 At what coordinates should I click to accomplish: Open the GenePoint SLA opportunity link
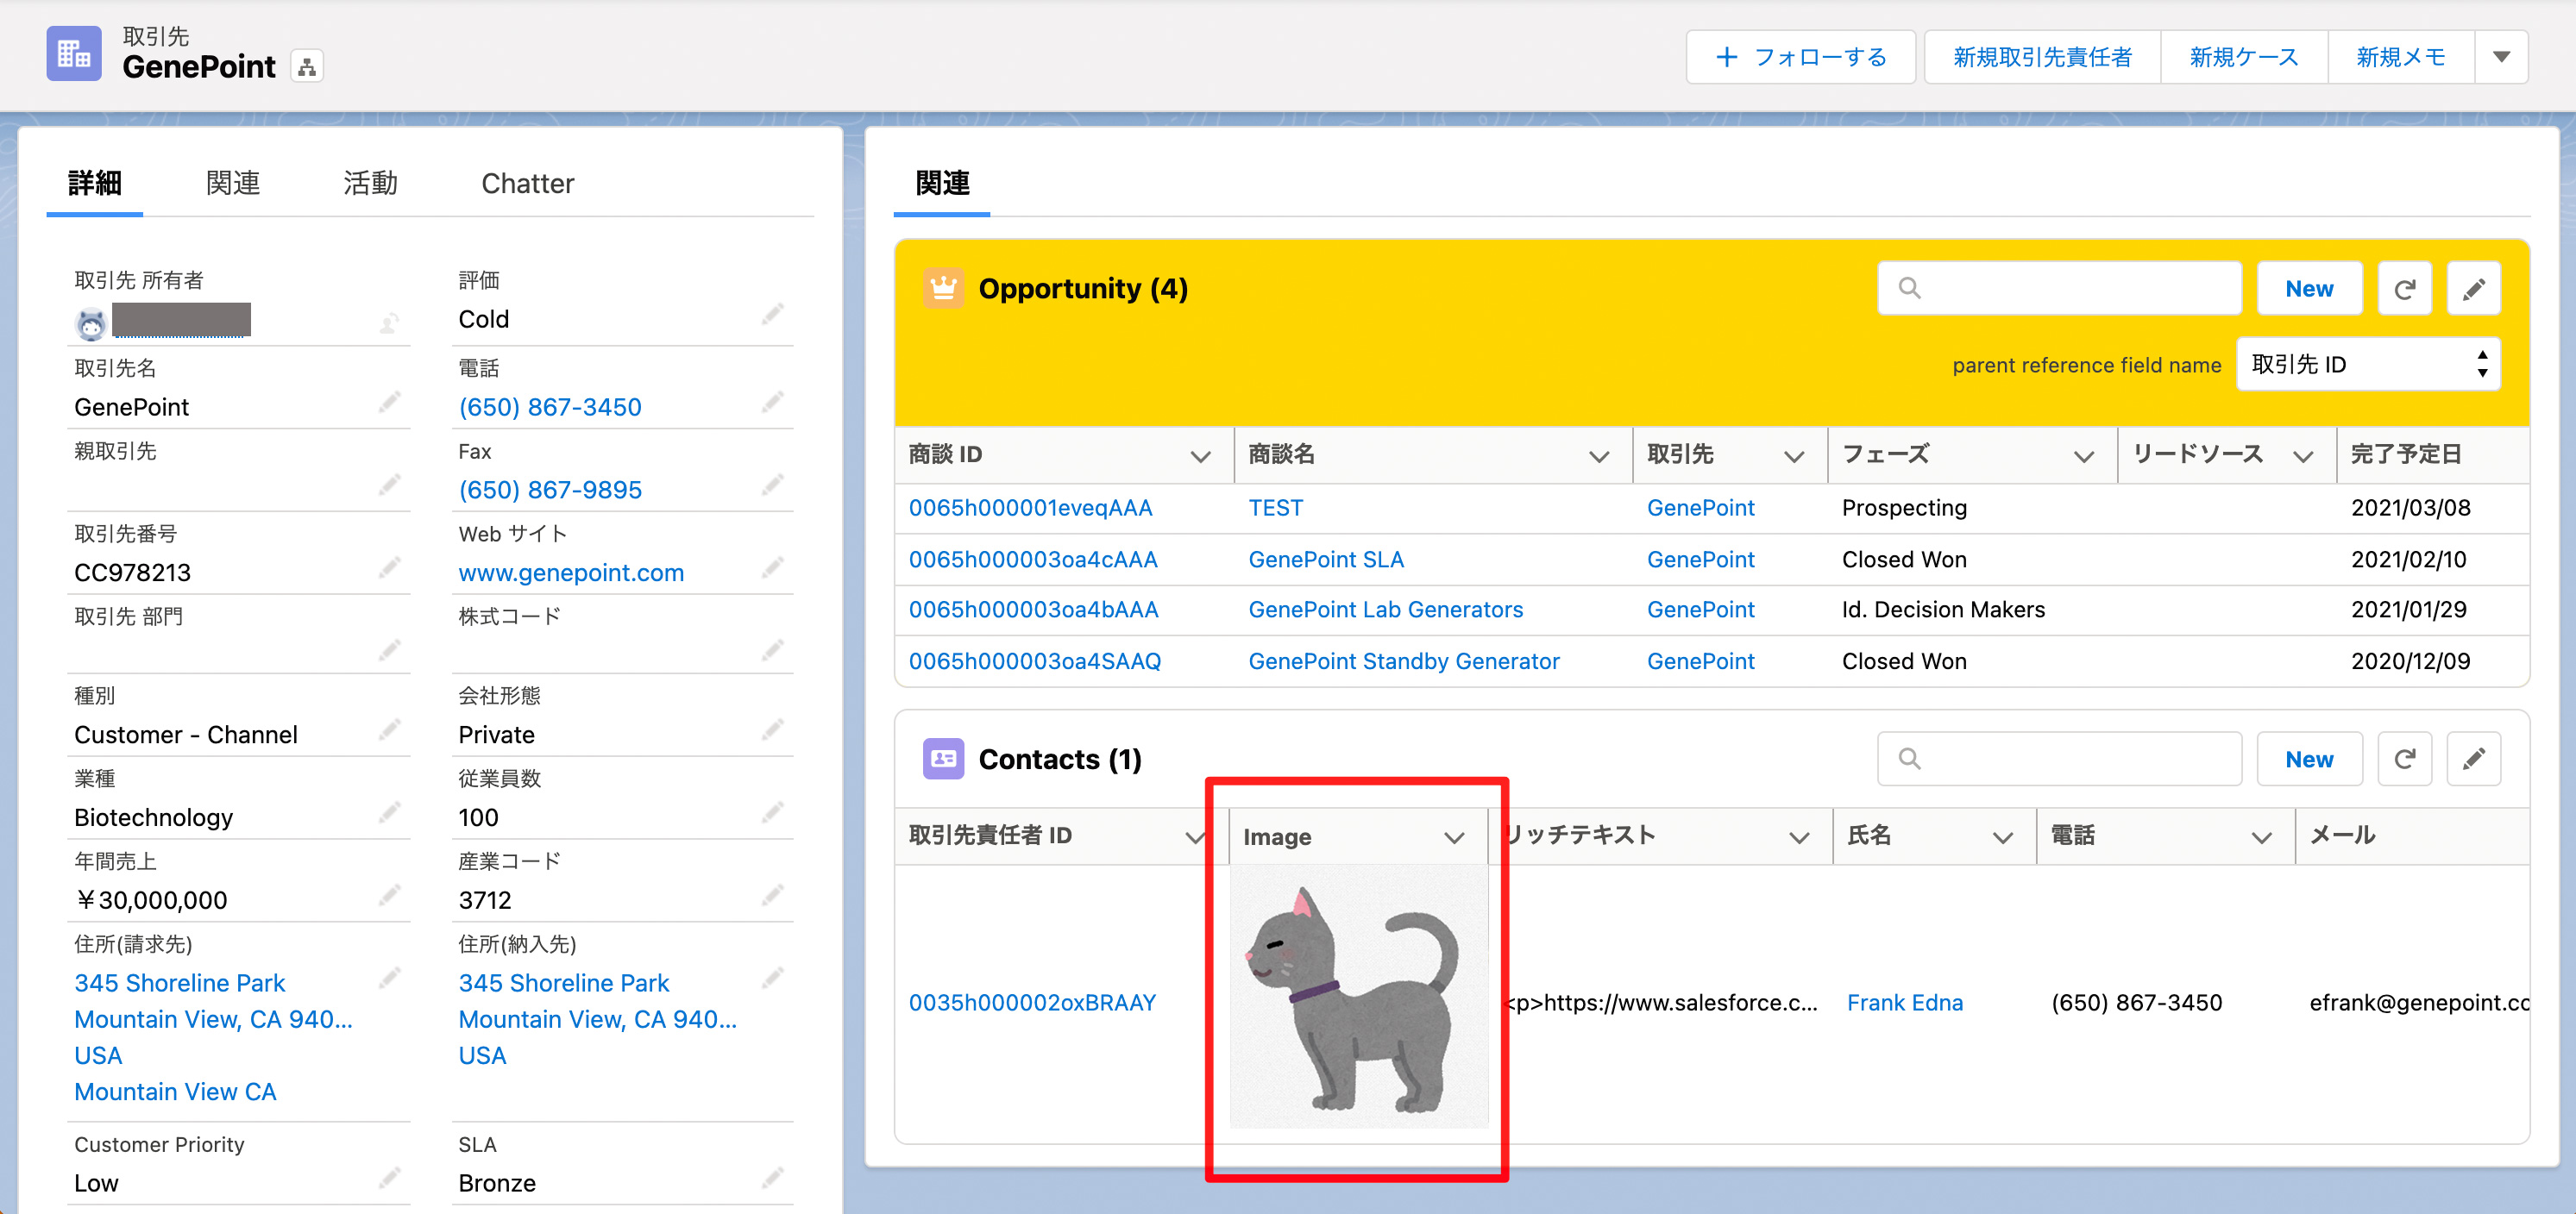coord(1325,560)
